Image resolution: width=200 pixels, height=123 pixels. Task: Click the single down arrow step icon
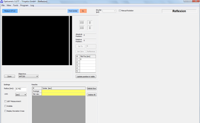(90, 28)
